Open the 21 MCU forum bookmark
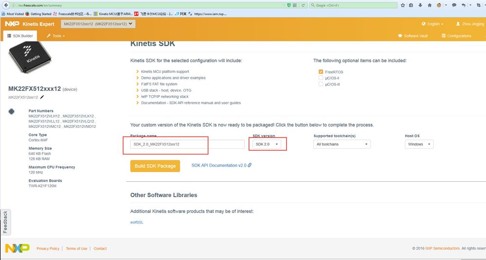The height and width of the screenshot is (260, 486). point(154,14)
